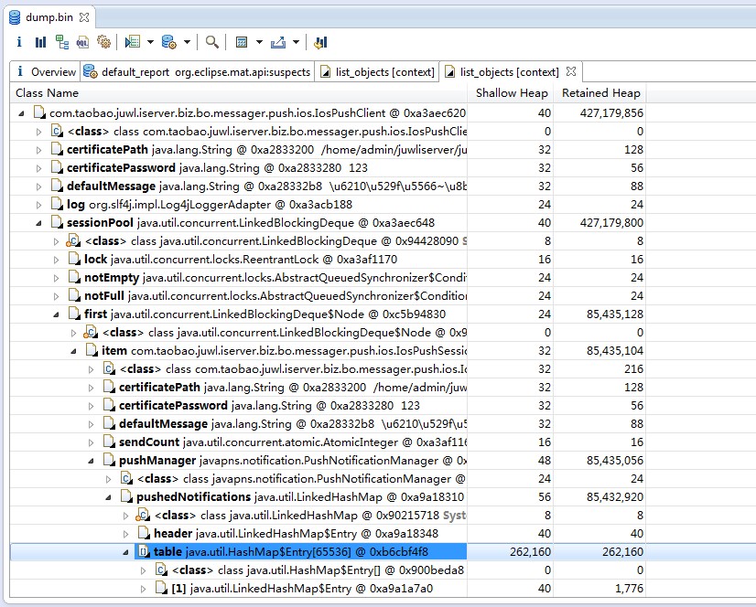The height and width of the screenshot is (607, 756).
Task: Select the first LinkedBlockingDeque$Node @ 0xc5b94830 row
Action: 328,314
